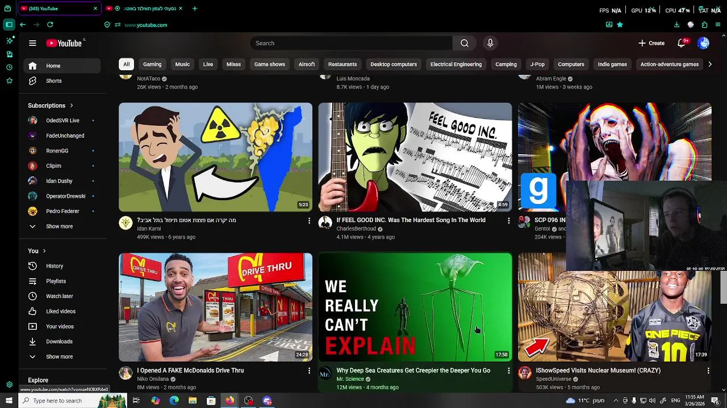Go to Home in sidebar

click(62, 66)
